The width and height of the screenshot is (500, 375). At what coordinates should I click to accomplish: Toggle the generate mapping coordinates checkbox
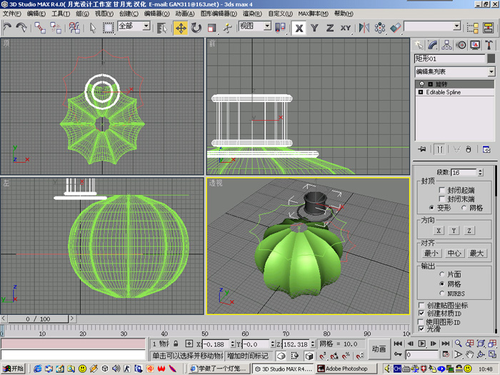[x=421, y=305]
